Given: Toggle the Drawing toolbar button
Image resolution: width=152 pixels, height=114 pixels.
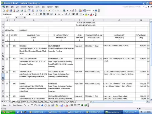Looking at the screenshot, I should coord(84,11).
